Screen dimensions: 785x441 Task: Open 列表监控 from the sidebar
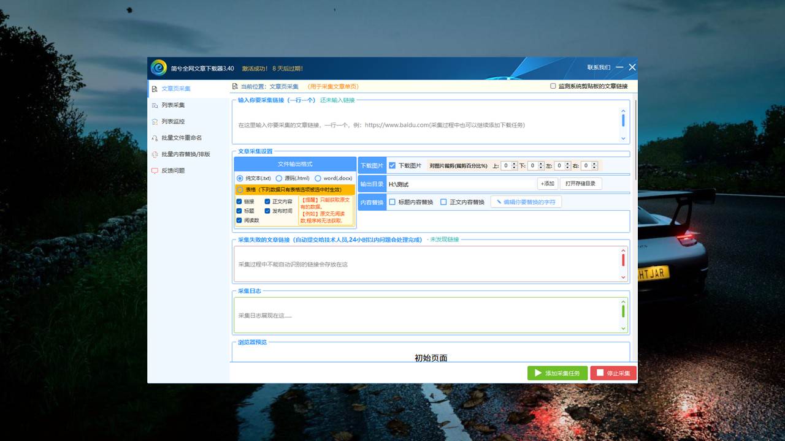(x=173, y=122)
